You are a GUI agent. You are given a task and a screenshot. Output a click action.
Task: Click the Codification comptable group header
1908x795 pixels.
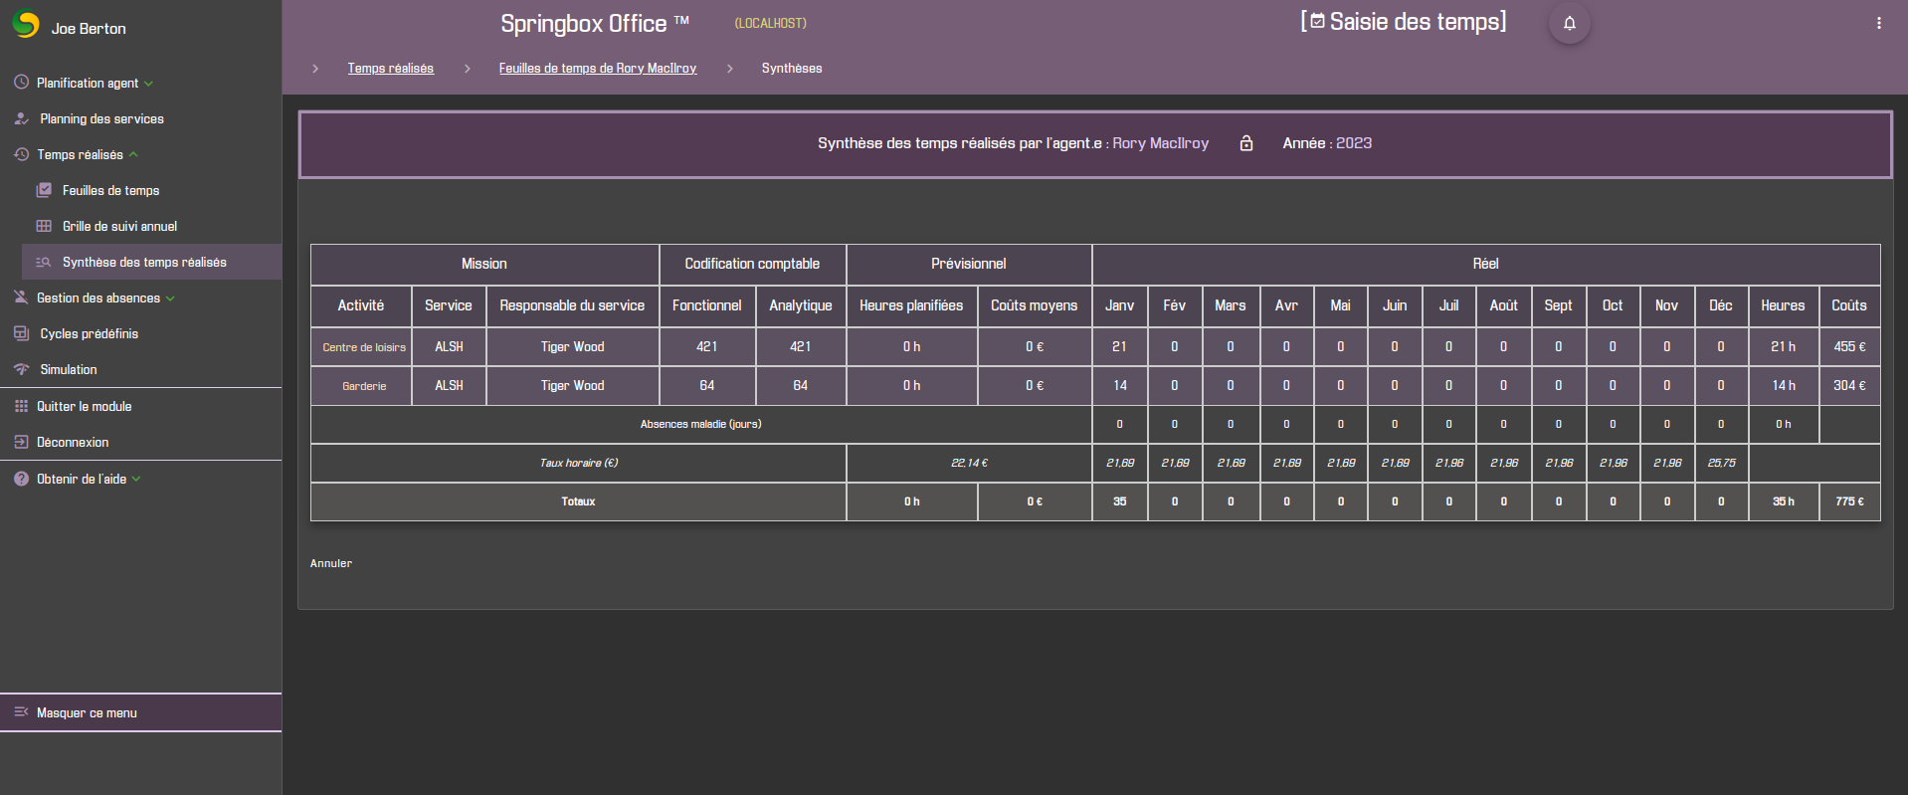click(752, 264)
